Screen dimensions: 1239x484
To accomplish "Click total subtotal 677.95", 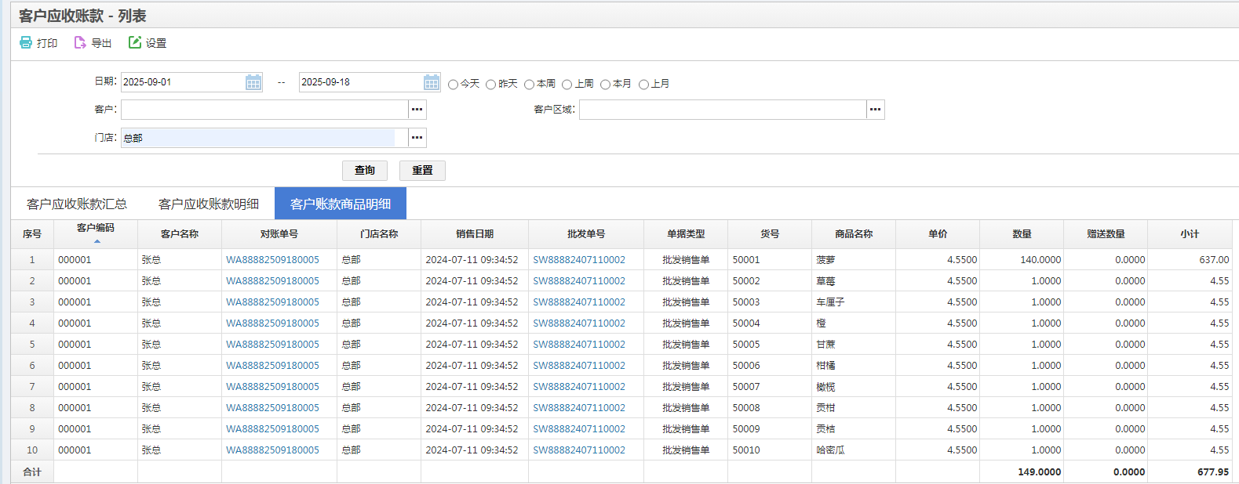I will pyautogui.click(x=1213, y=472).
